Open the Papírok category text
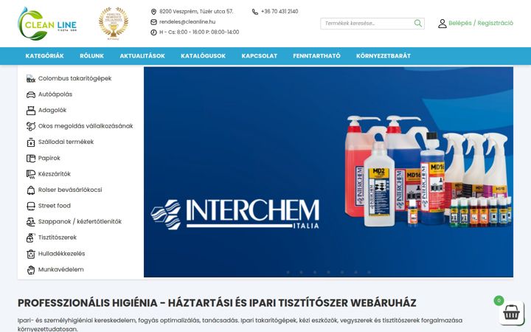531x332 pixels. pyautogui.click(x=49, y=158)
